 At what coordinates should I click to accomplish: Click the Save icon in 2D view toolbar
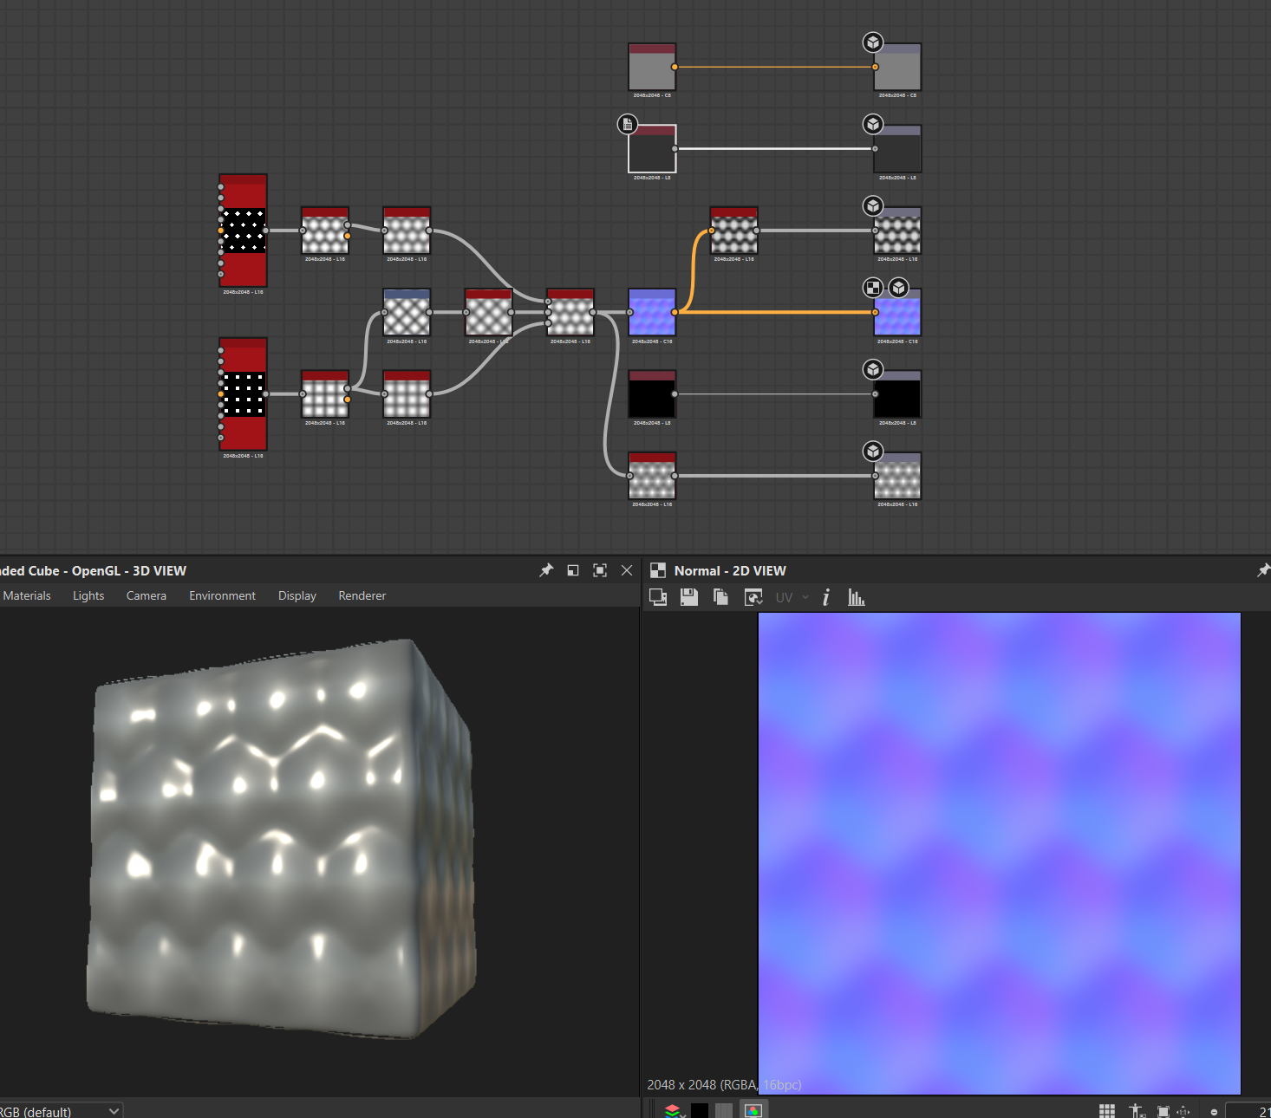click(689, 597)
